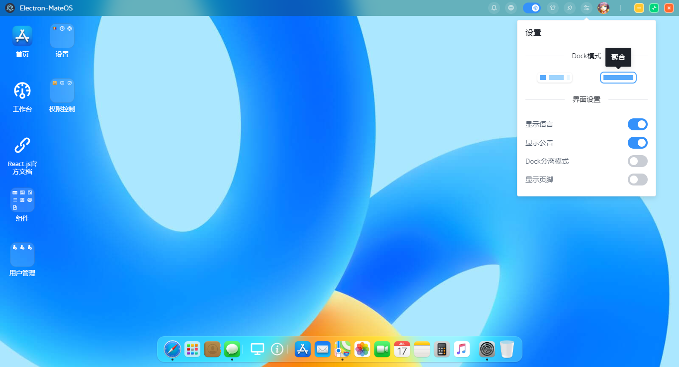Open Calculator in the dock
Viewport: 679px width, 367px height.
click(x=441, y=349)
